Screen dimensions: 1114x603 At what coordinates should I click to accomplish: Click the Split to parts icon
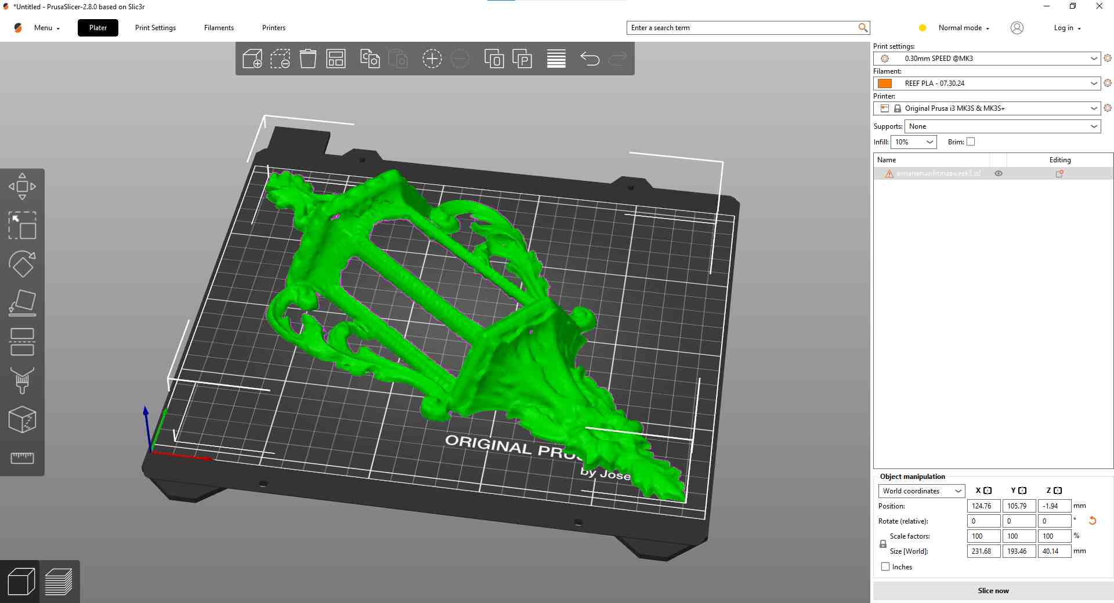click(522, 59)
